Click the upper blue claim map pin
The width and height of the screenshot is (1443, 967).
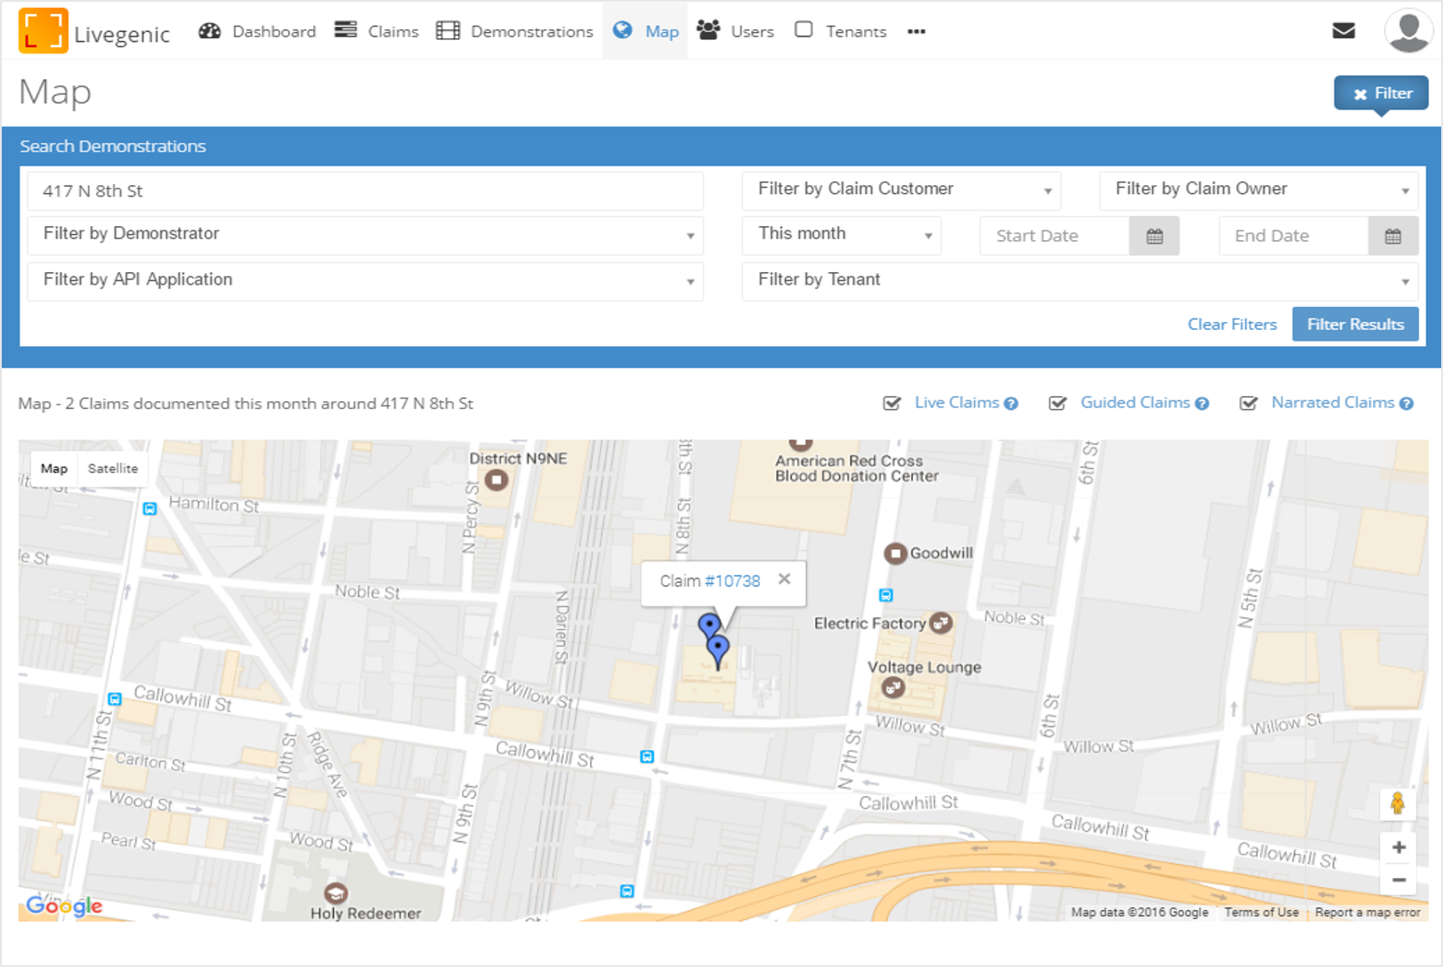pos(709,625)
